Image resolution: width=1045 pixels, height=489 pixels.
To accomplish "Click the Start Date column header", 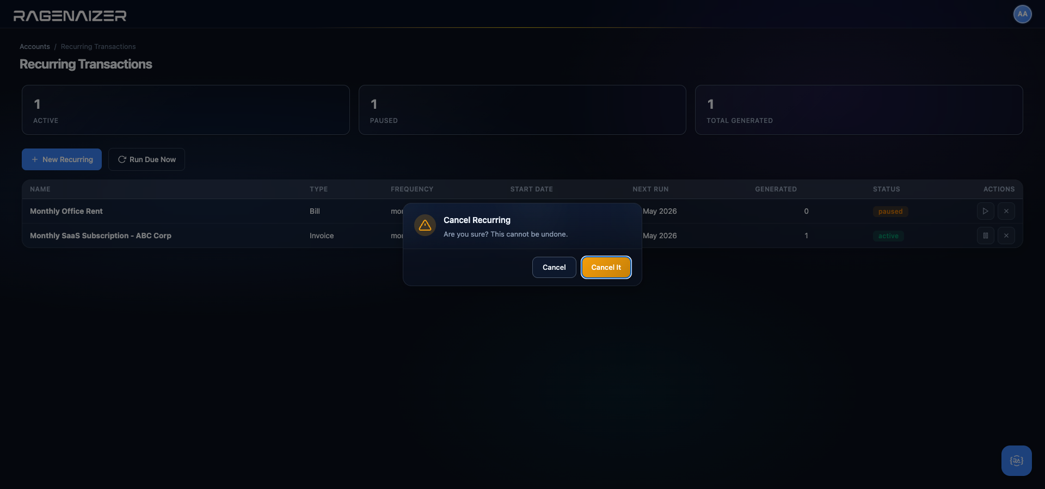I will [532, 189].
